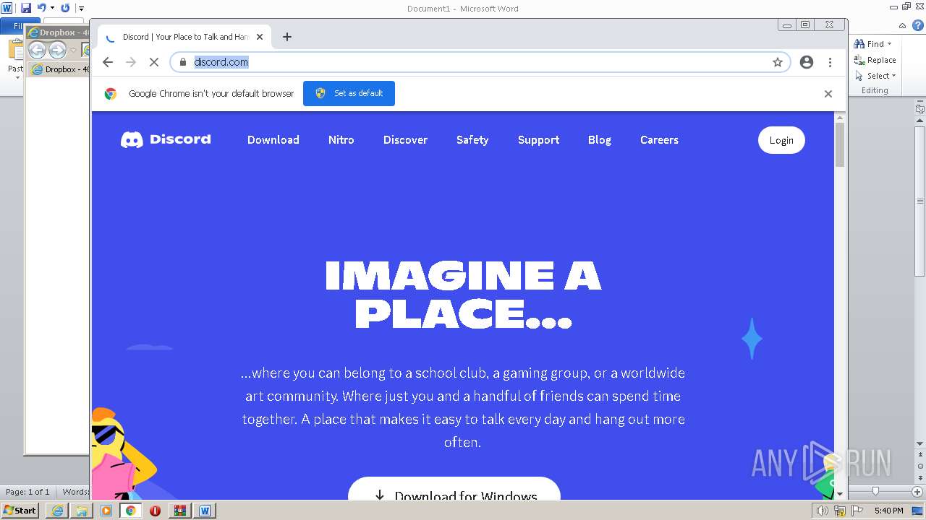
Task: Open Chrome's three-dot menu
Action: coord(830,62)
